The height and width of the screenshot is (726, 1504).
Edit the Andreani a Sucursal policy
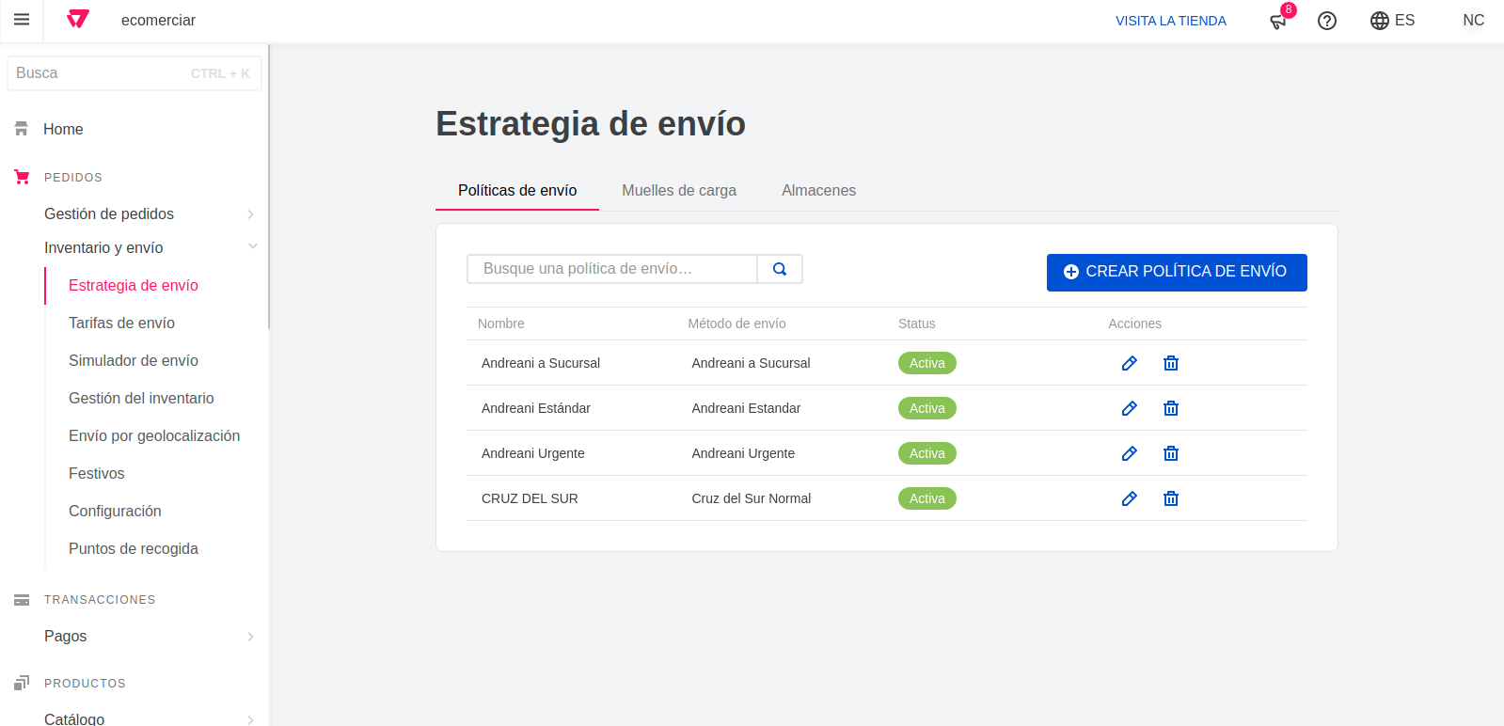tap(1129, 363)
